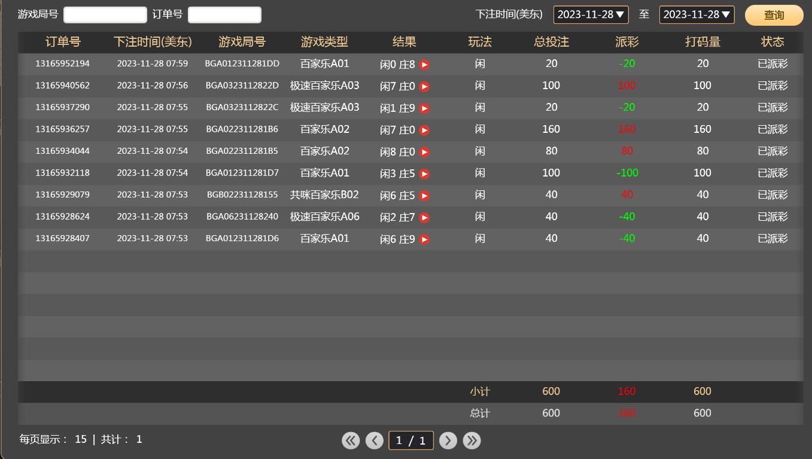Play replay for order 13165940562
812x459 pixels.
pyautogui.click(x=424, y=86)
